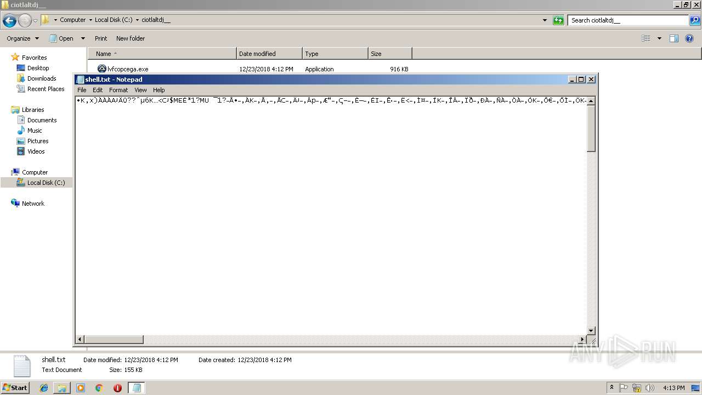The image size is (702, 395).
Task: Open Notepad Edit menu
Action: (x=98, y=90)
